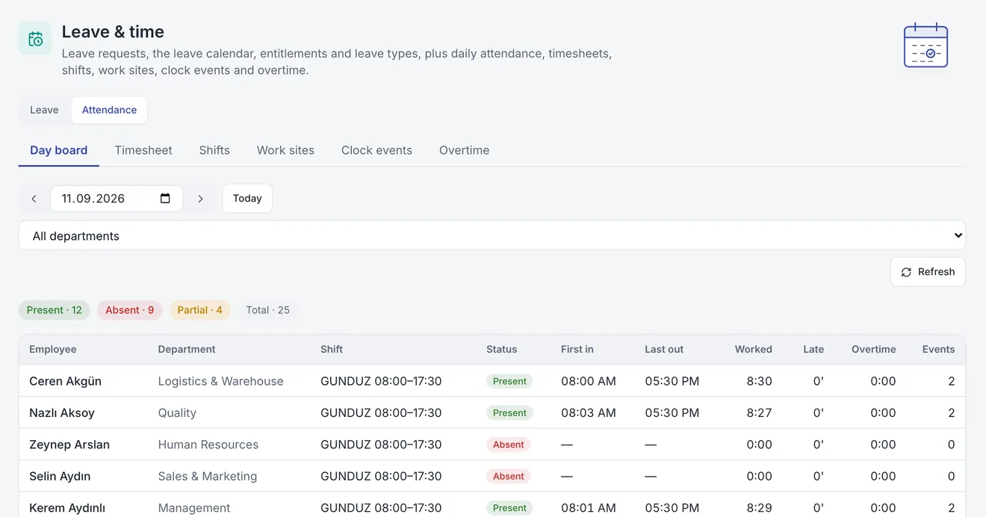Click the Human Resources department cell
Image resolution: width=986 pixels, height=517 pixels.
pyautogui.click(x=208, y=445)
